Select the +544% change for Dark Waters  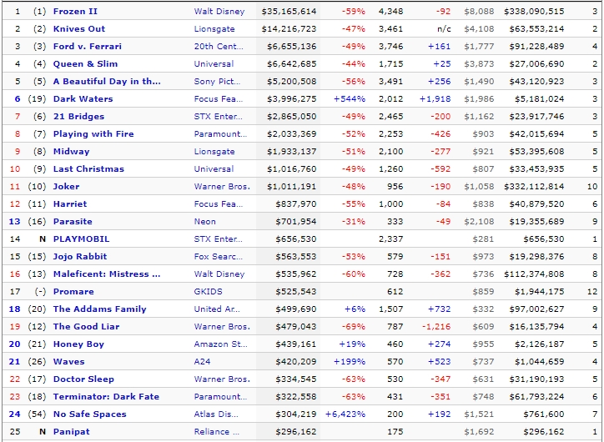coord(350,99)
